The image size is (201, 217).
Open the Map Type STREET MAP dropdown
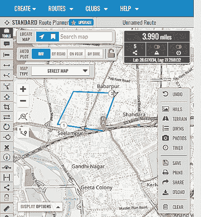click(60, 71)
